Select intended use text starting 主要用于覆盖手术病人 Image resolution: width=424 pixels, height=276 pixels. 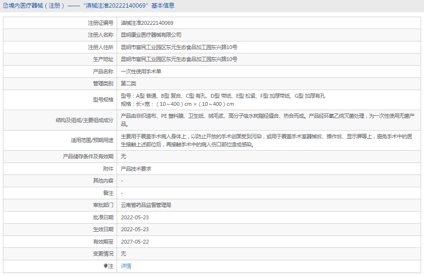pos(267,141)
